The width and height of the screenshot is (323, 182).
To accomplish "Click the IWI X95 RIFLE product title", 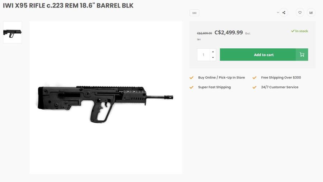I will coord(68,6).
